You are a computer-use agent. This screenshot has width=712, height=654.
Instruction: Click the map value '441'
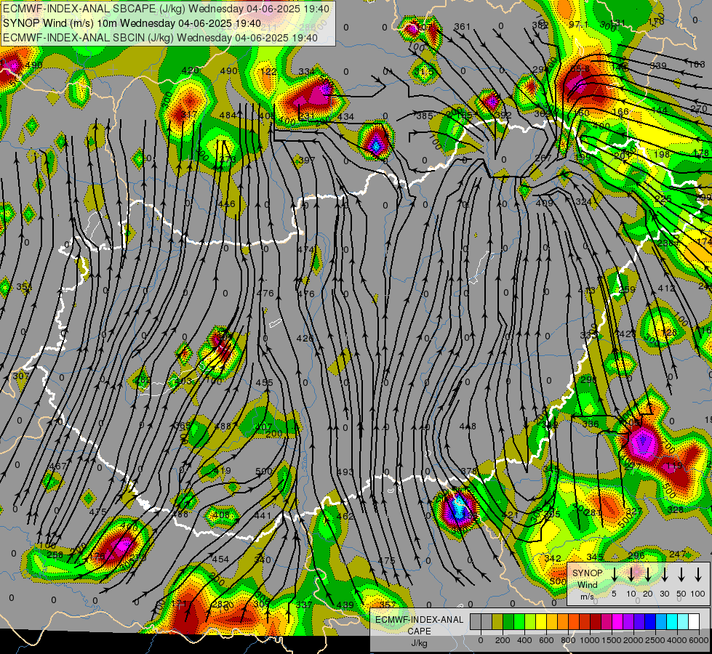tap(263, 516)
